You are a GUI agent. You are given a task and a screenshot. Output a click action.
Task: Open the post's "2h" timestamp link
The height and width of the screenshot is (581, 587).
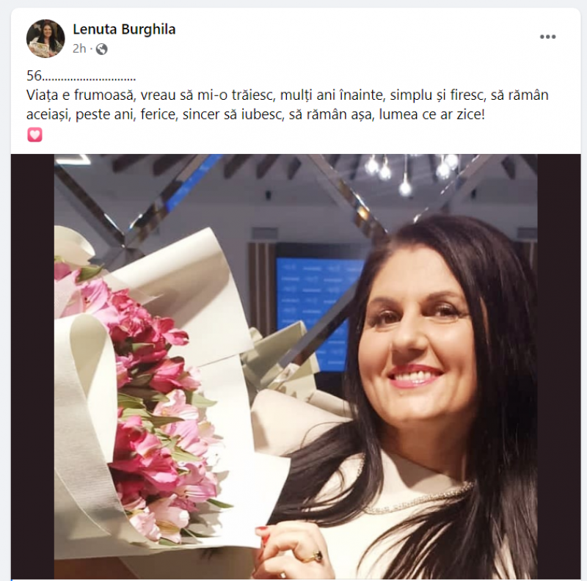(79, 48)
